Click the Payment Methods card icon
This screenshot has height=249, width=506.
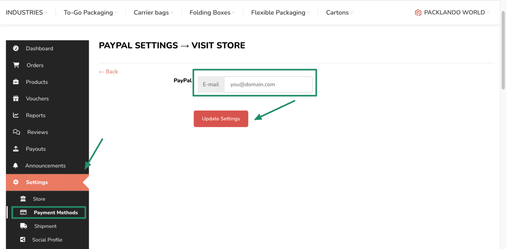[23, 212]
